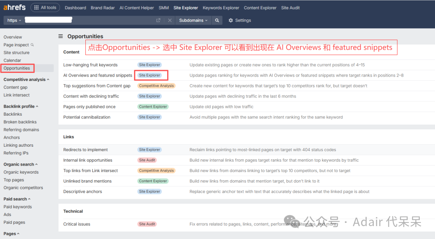Open Top pages report
The width and height of the screenshot is (435, 239).
(14, 180)
